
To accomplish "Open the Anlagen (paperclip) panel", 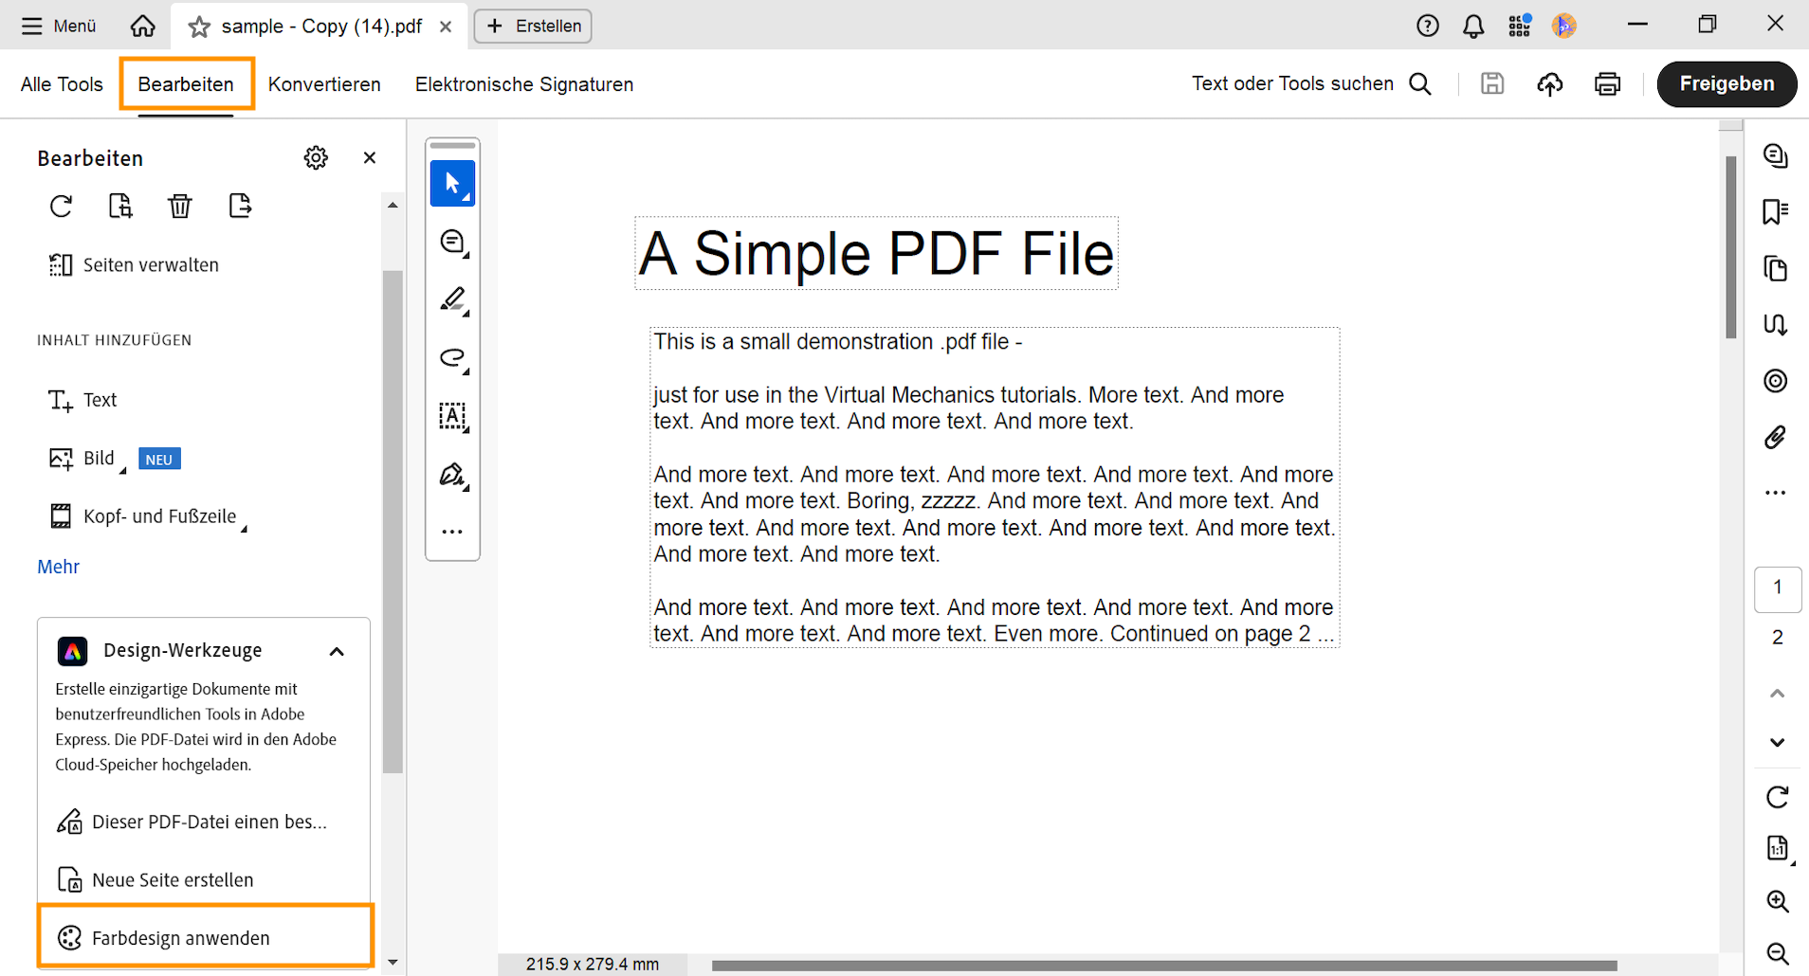I will coord(1776,438).
